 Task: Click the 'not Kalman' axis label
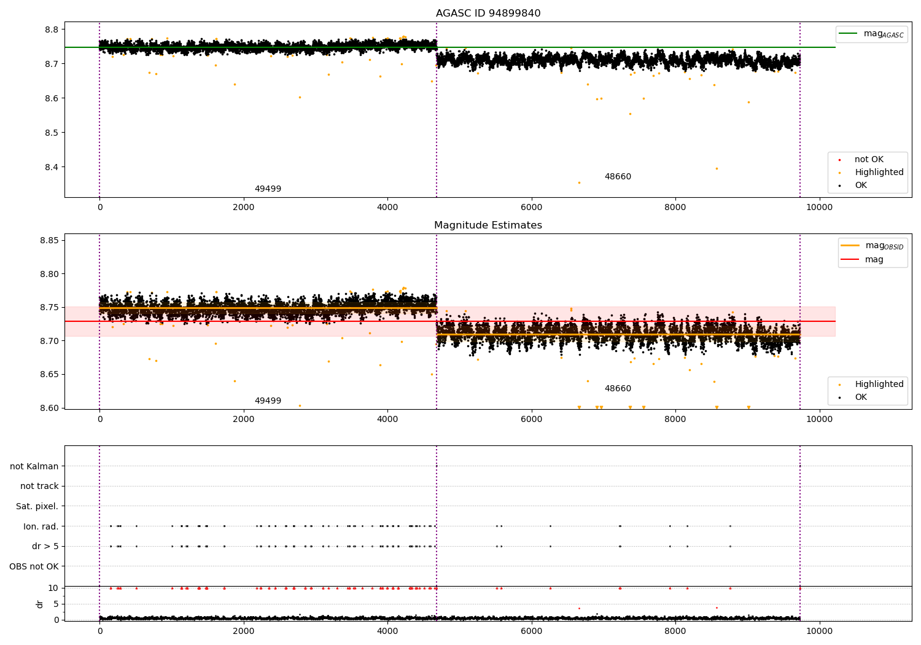tap(34, 466)
